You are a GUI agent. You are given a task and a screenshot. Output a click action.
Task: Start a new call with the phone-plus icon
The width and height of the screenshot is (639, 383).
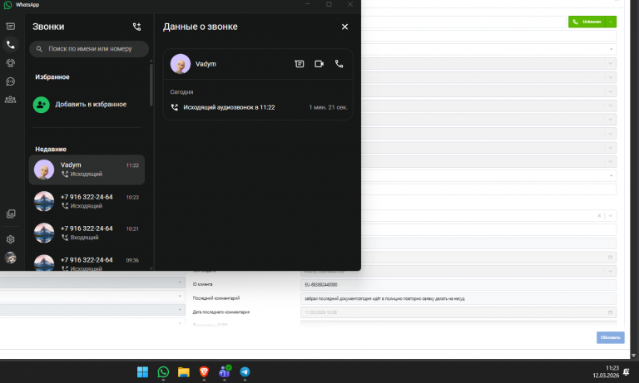[x=137, y=27]
